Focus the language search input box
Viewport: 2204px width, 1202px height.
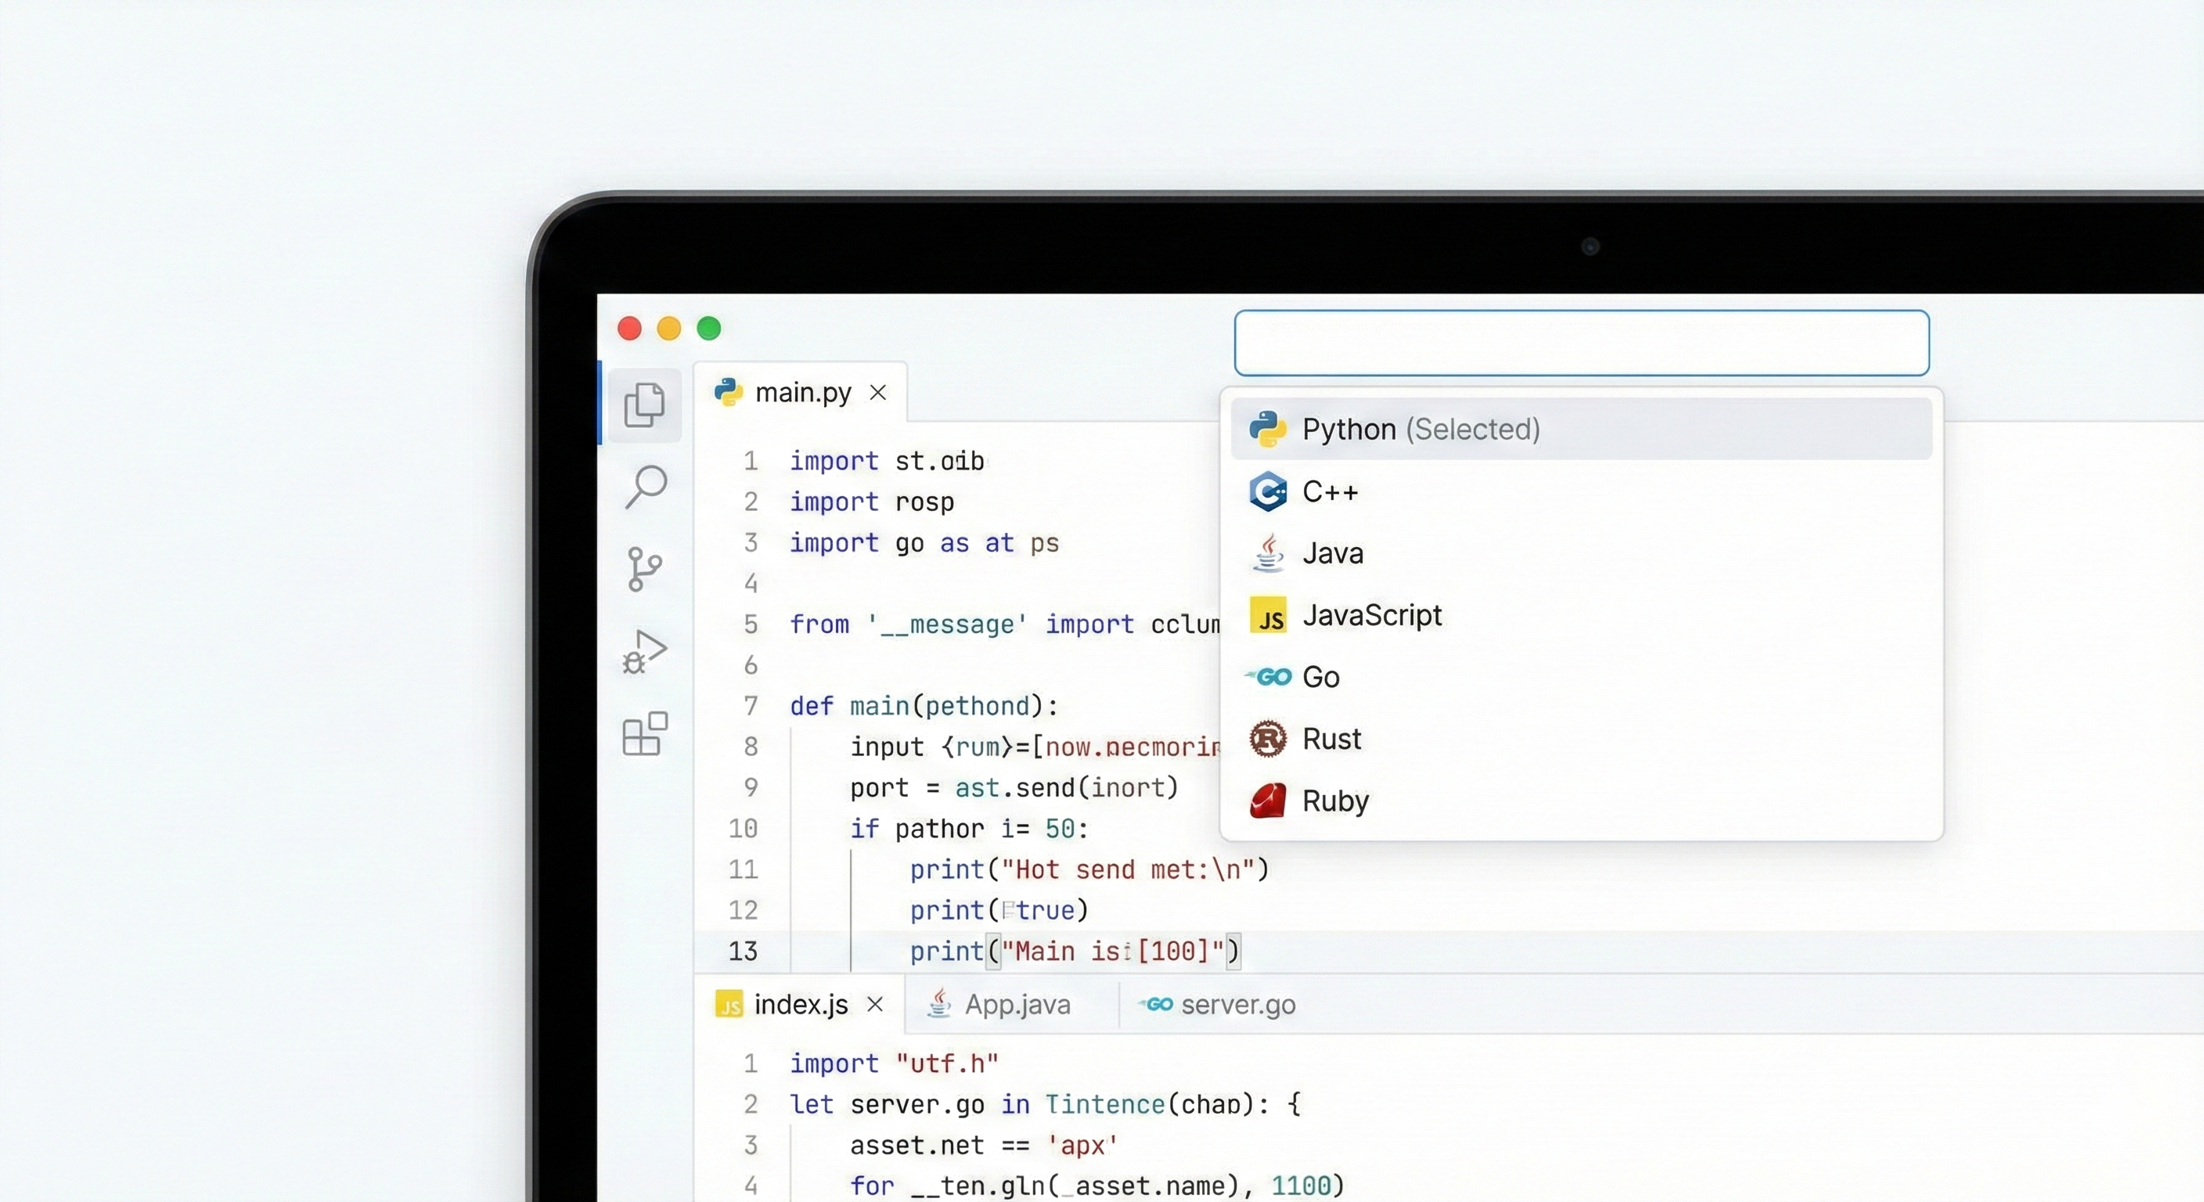click(1580, 343)
